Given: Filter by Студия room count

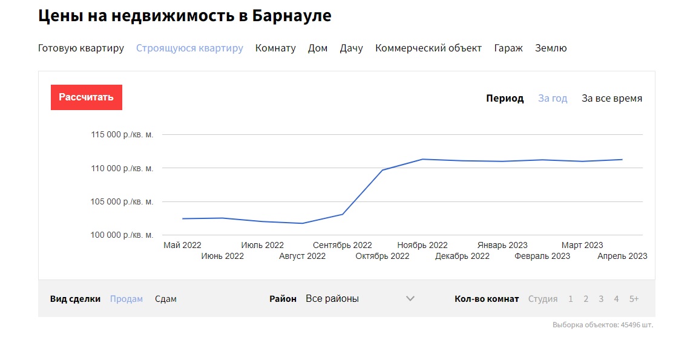Looking at the screenshot, I should click(543, 299).
